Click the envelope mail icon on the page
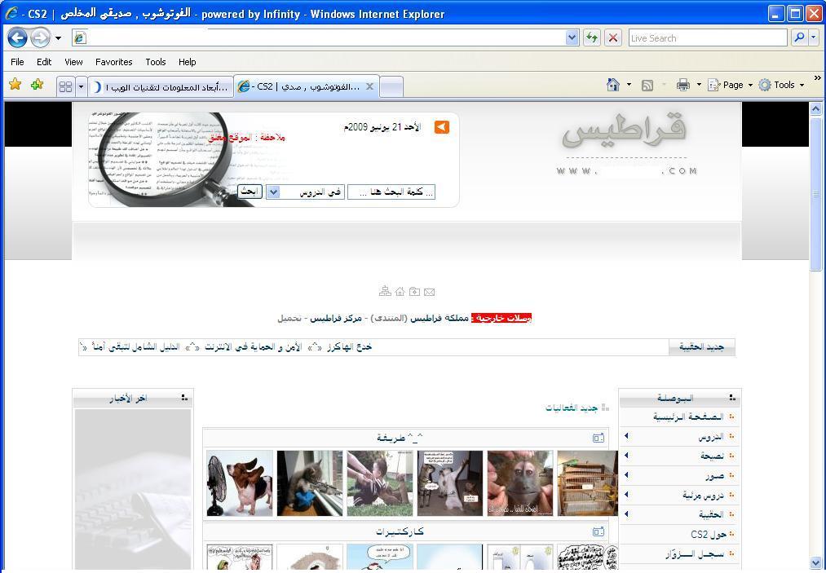Image resolution: width=826 pixels, height=573 pixels. tap(430, 292)
